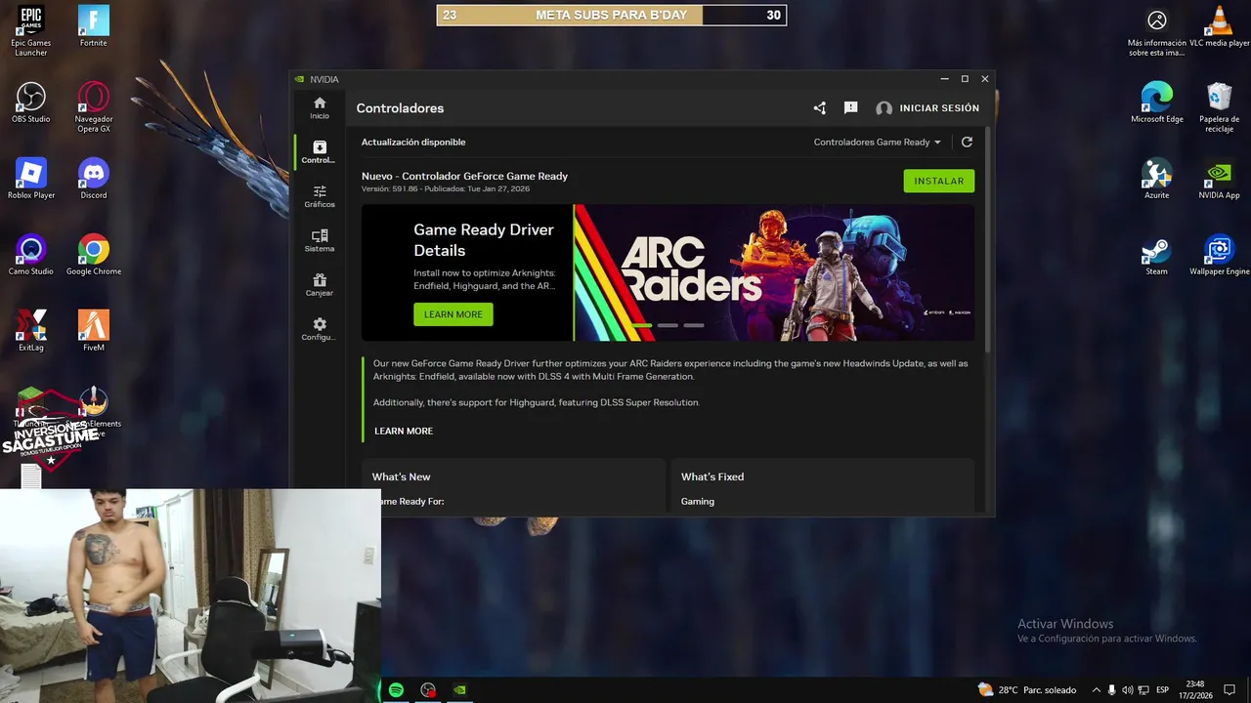Click the "Actualización disponible" text
Screen dimensions: 1251x703
coord(413,142)
